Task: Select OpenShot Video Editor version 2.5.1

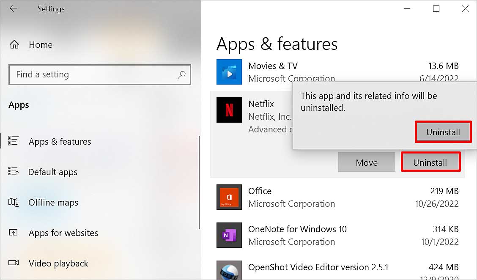Action: [x=318, y=267]
